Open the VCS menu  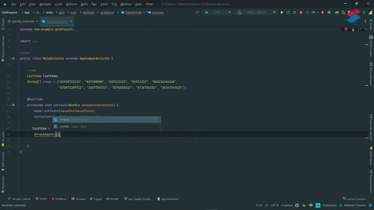(114, 4)
